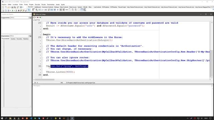Pick the TListBox component from palette
The height and width of the screenshot is (120, 214).
61,10
